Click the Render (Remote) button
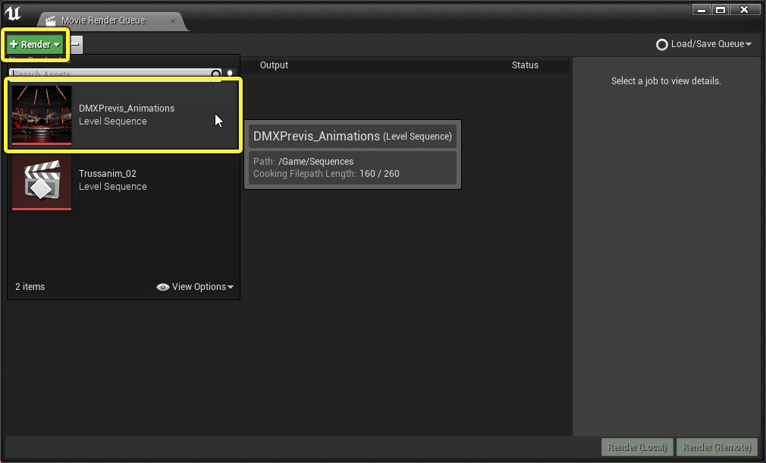Image resolution: width=766 pixels, height=463 pixels. [x=716, y=447]
